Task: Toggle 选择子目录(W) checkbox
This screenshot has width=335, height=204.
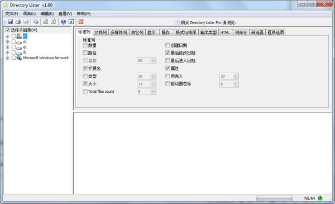Action: (8, 30)
